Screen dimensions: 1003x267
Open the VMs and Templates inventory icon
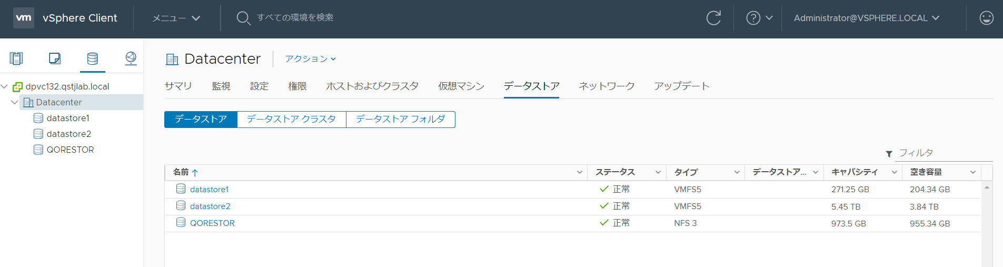pos(55,58)
